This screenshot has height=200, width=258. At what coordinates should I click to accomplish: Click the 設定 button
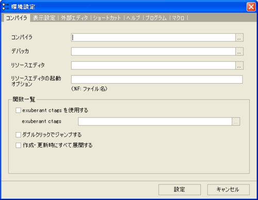pos(180,190)
